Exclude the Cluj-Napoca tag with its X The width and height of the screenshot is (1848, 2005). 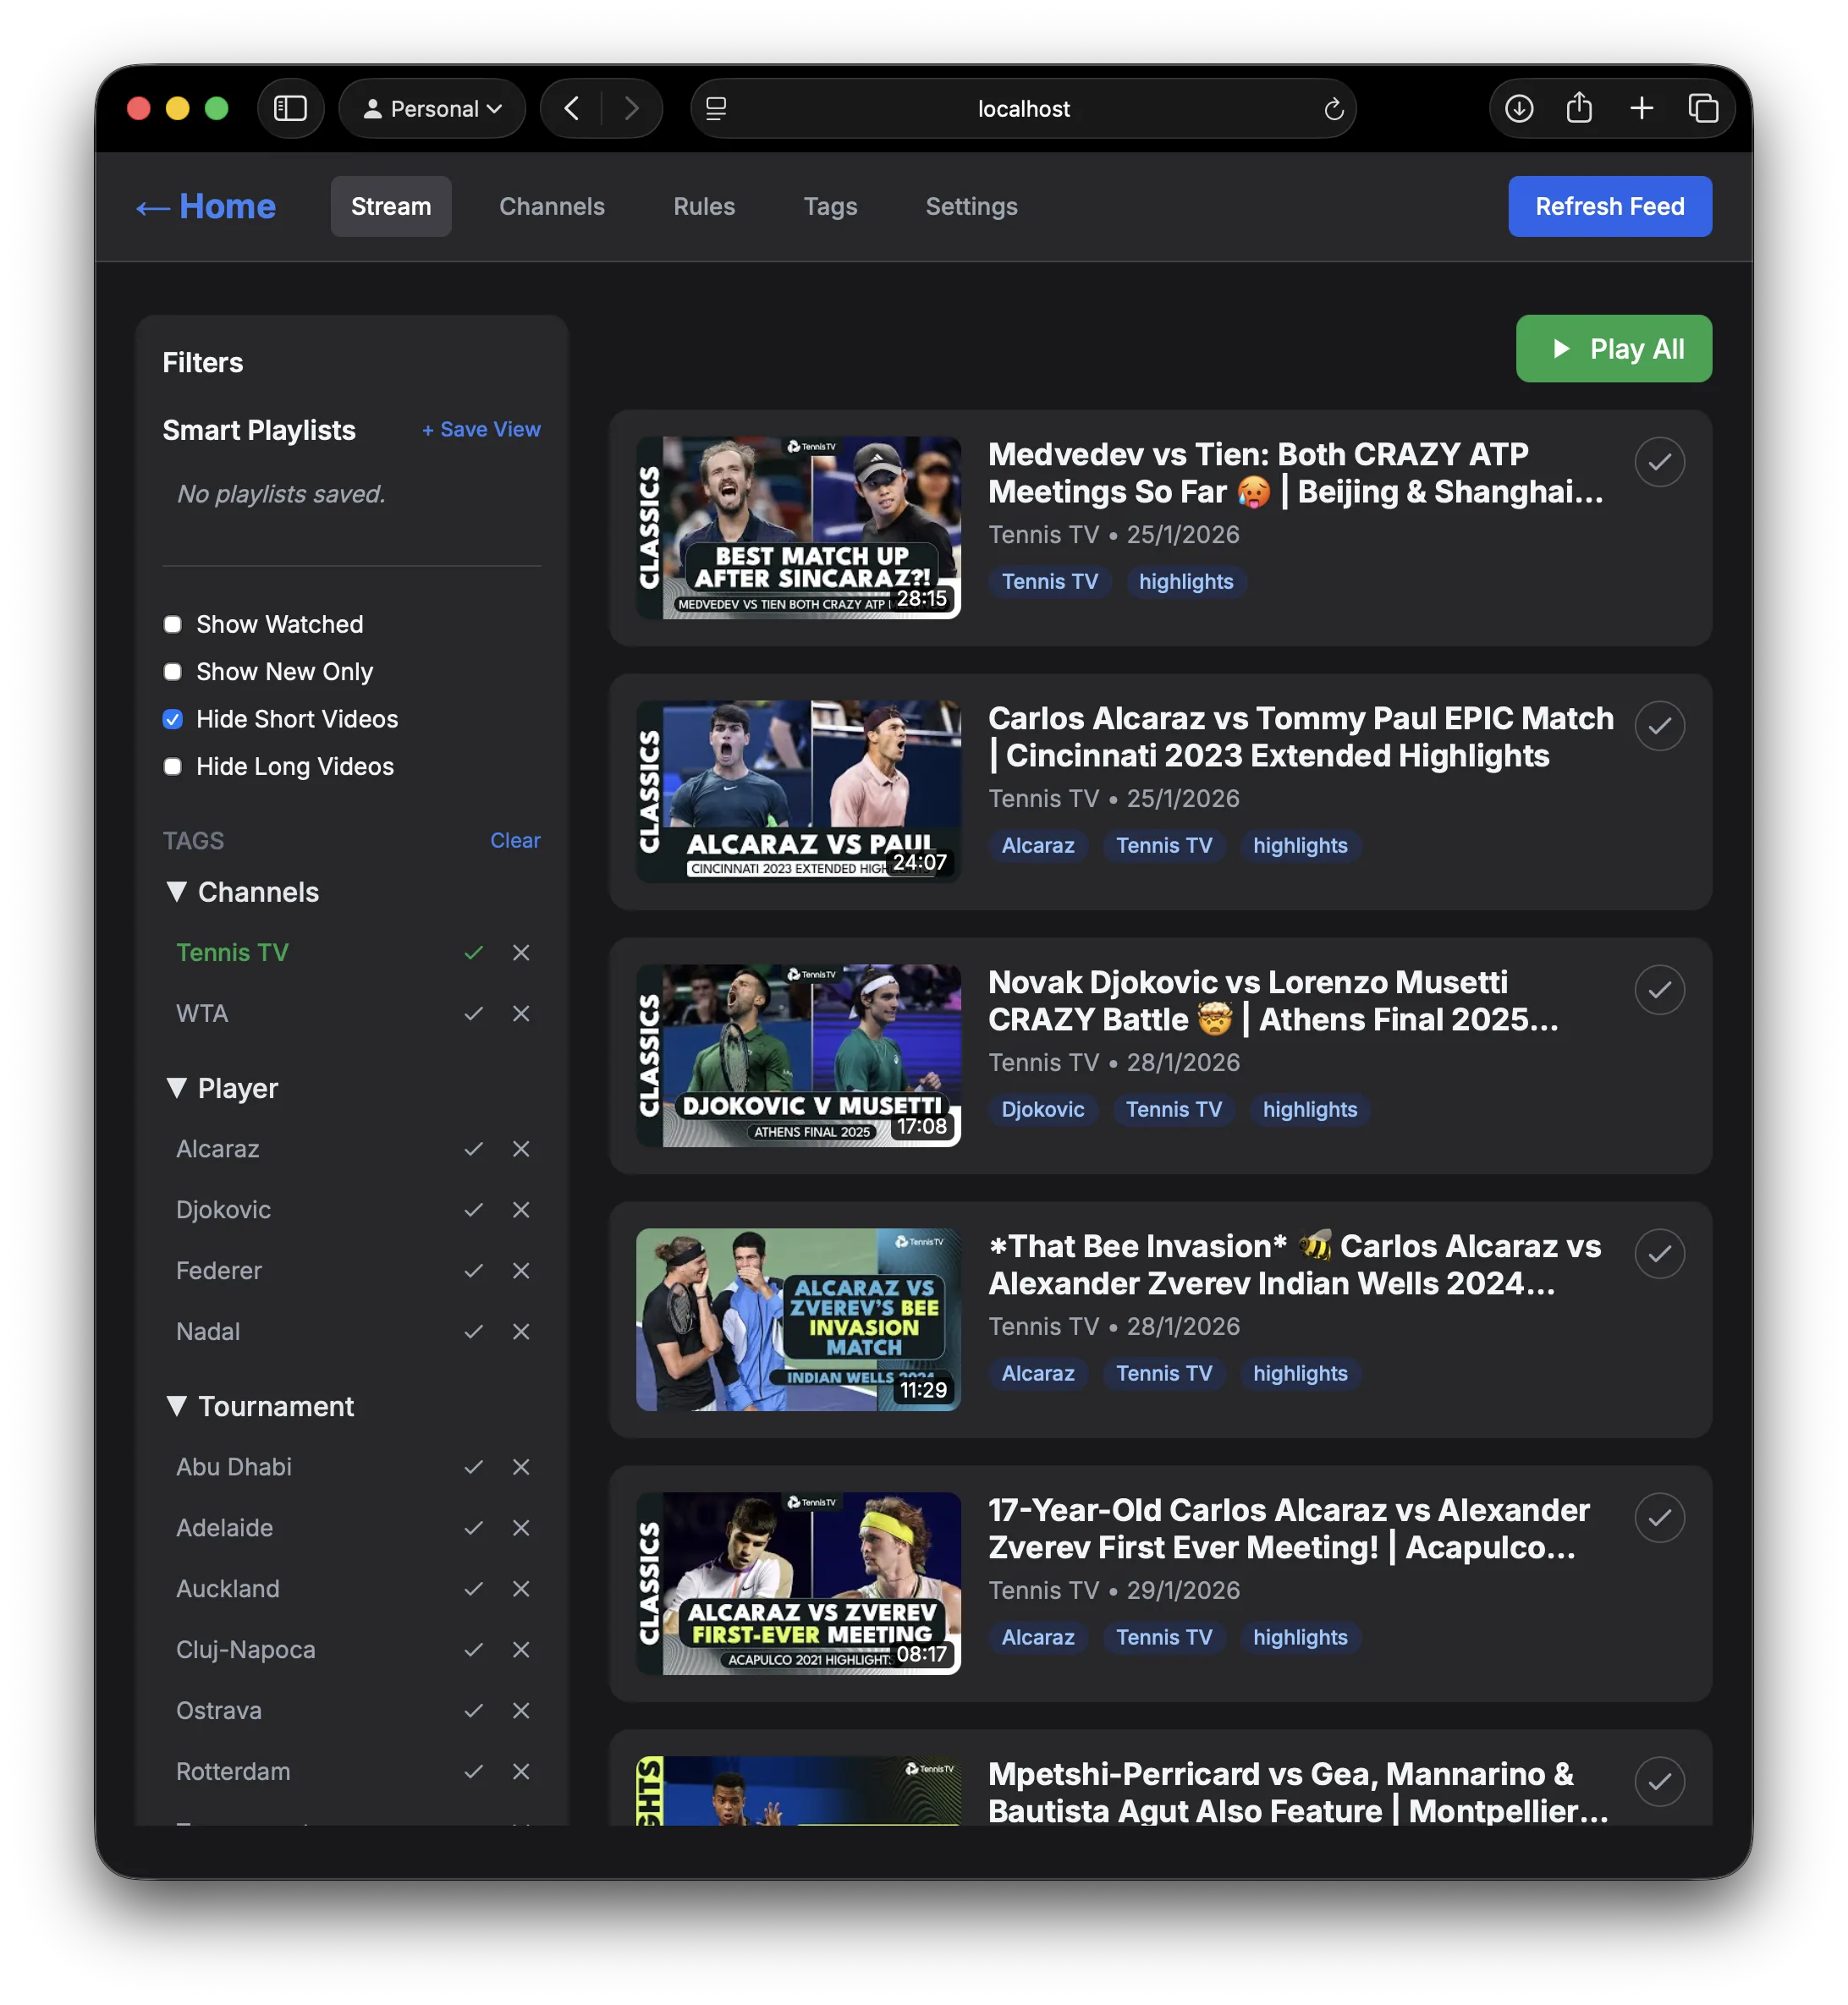pos(521,1650)
